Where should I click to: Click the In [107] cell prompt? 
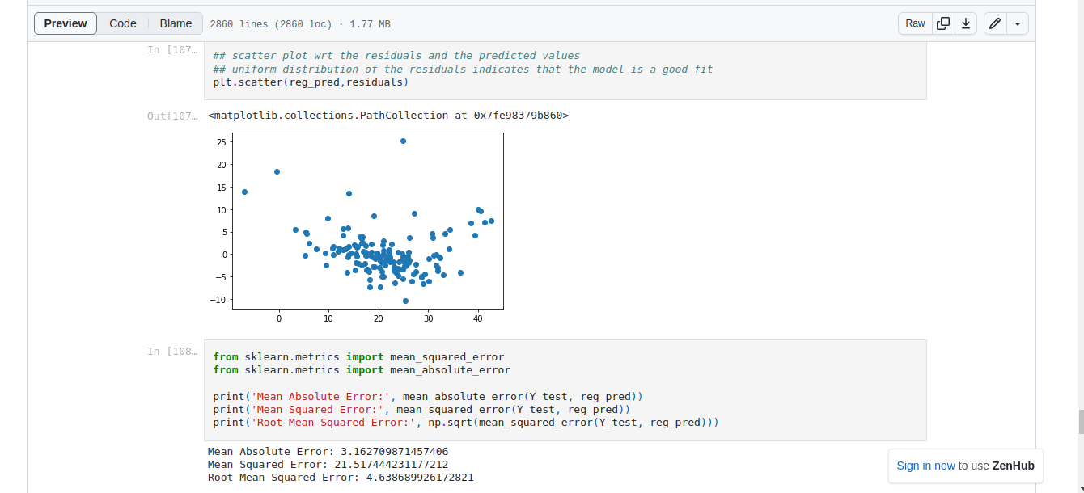tap(172, 50)
